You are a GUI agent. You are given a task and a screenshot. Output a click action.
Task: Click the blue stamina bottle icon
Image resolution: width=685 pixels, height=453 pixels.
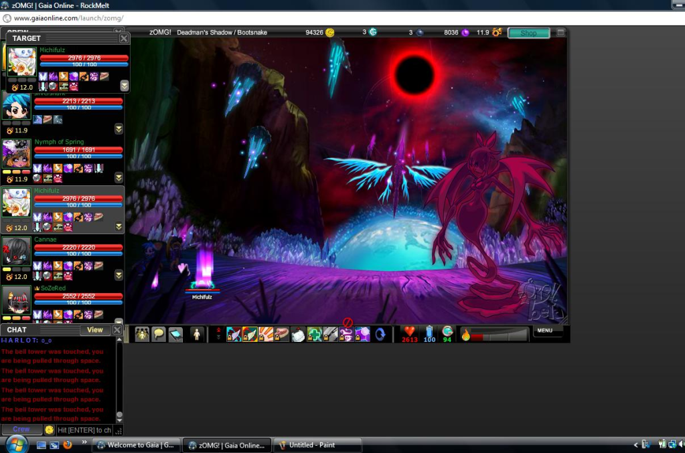pos(429,331)
